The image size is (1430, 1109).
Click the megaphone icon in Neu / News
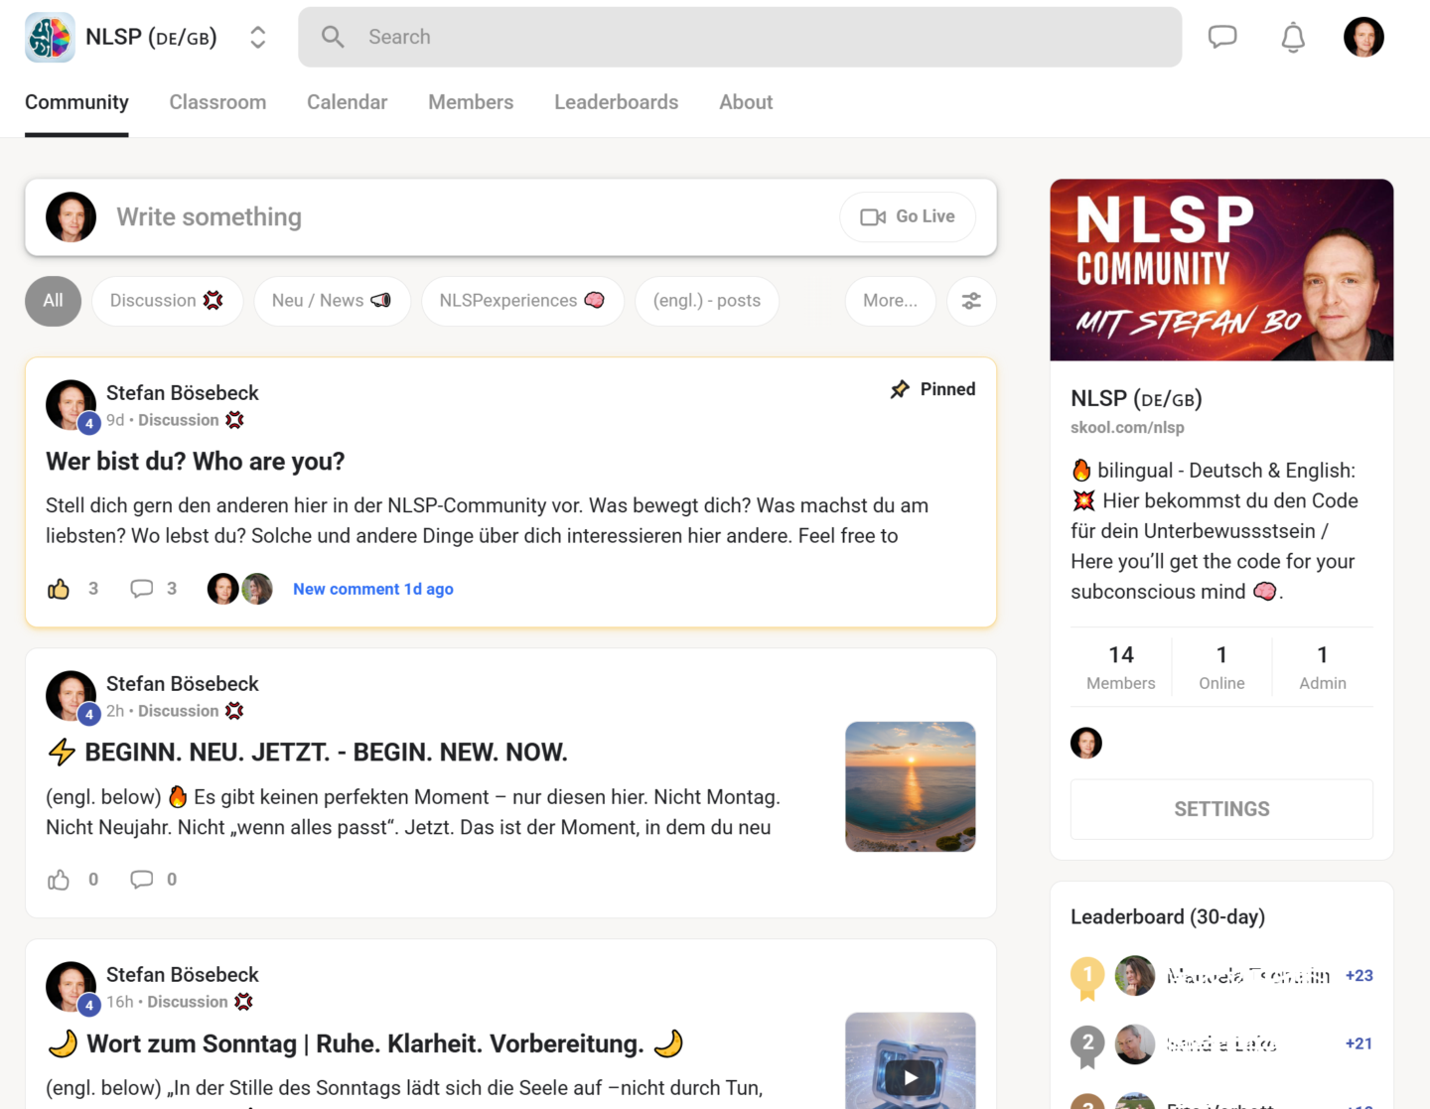(x=380, y=300)
